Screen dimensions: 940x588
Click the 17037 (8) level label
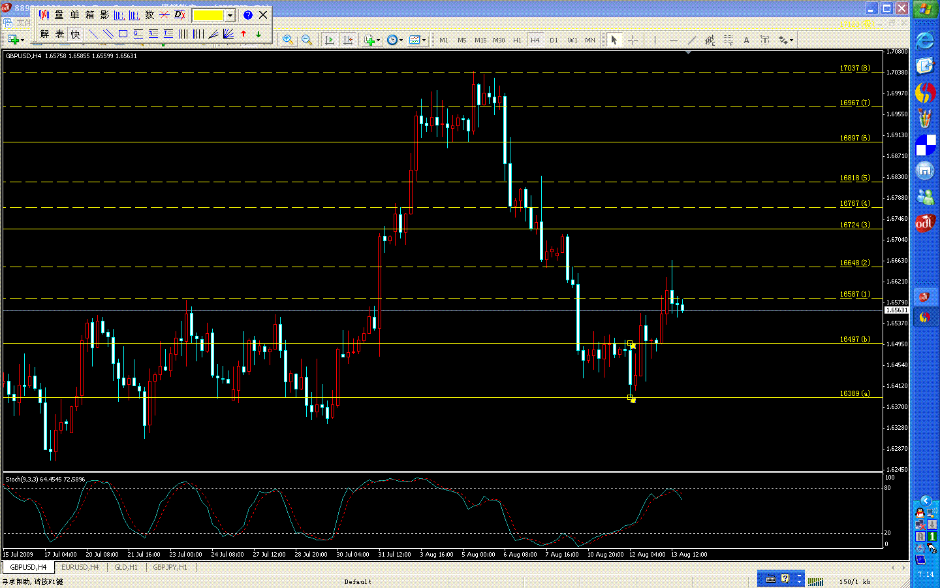(854, 68)
